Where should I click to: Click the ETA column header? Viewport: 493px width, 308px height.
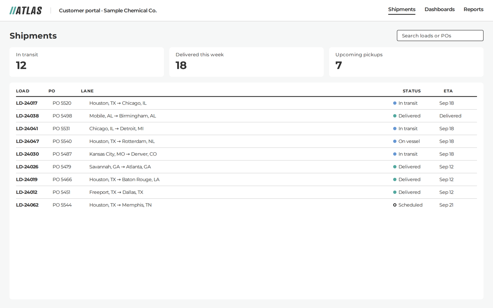pos(448,91)
